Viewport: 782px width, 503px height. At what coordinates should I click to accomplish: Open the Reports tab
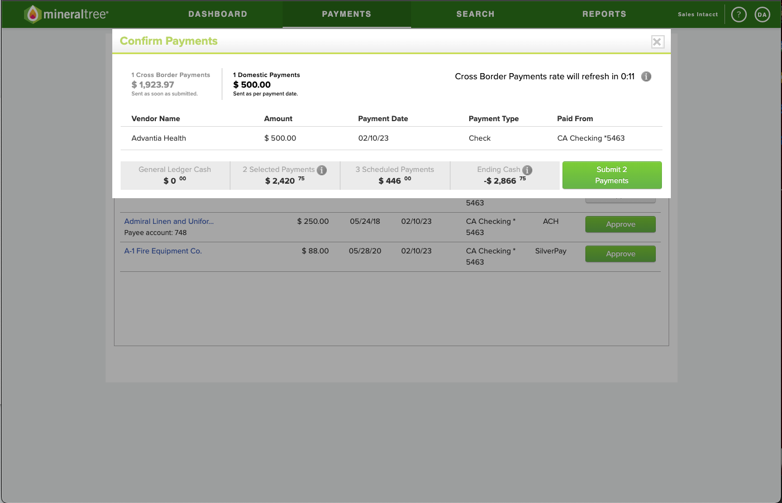tap(604, 14)
